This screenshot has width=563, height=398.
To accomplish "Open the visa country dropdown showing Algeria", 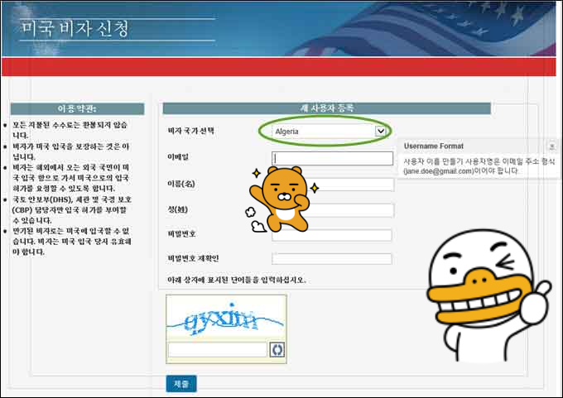I will 330,132.
